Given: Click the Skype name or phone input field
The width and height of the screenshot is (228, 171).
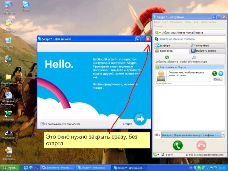Looking at the screenshot, I should pyautogui.click(x=191, y=135).
